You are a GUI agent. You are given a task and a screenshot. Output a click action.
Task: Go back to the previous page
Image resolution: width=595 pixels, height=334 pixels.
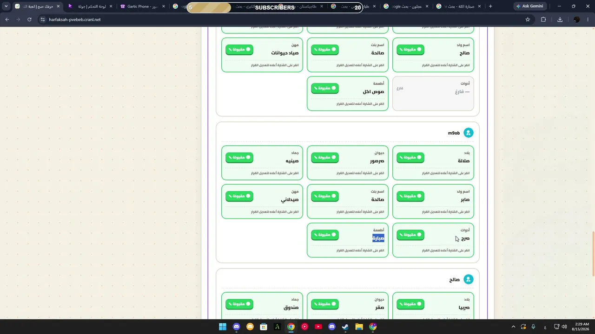click(x=7, y=19)
